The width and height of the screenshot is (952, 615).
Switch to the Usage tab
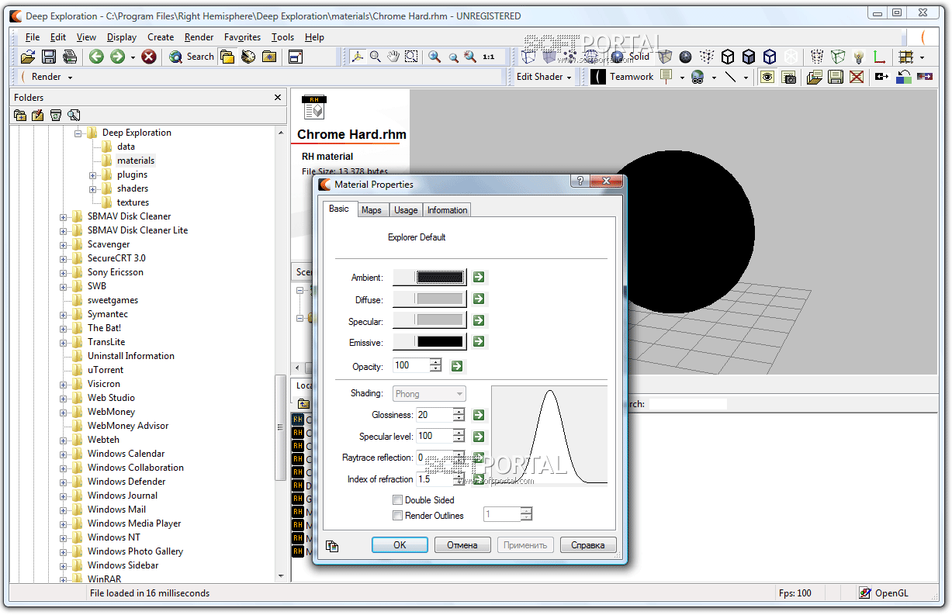[x=406, y=210]
